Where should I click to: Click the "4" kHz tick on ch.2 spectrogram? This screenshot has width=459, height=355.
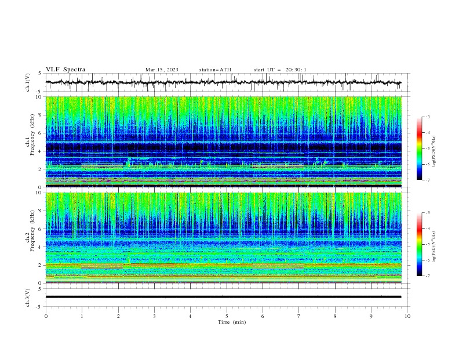coord(41,247)
